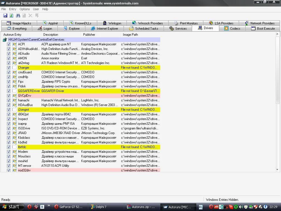This screenshot has height=211, width=281.
Task: Switch to the Network Providers tab
Action: coord(259,23)
